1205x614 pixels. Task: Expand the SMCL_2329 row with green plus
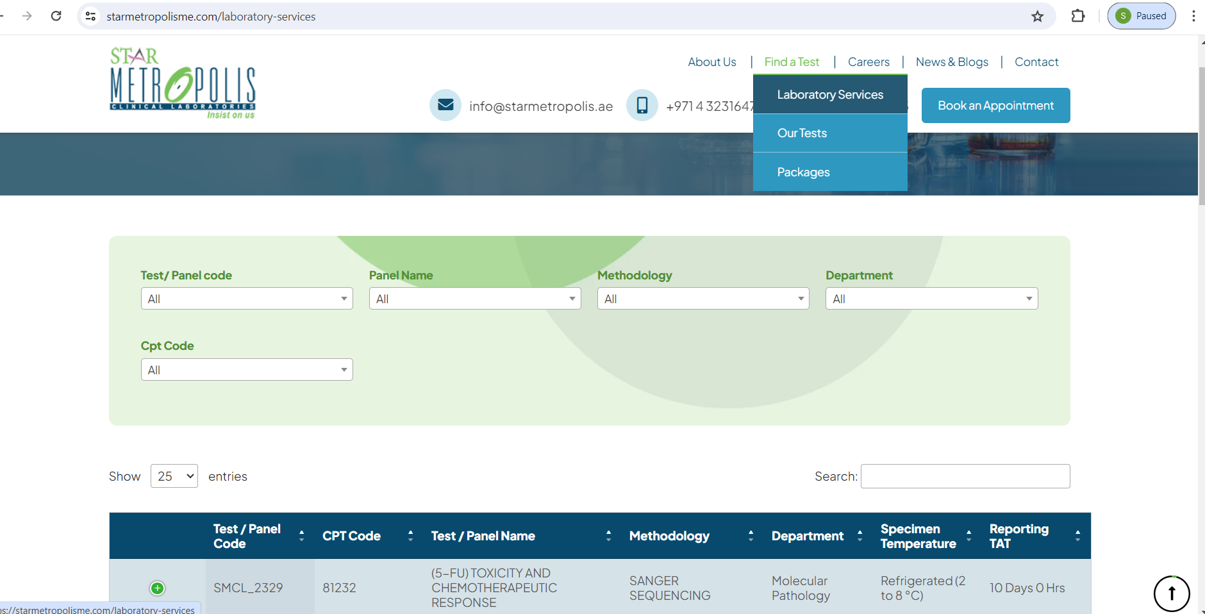point(157,588)
